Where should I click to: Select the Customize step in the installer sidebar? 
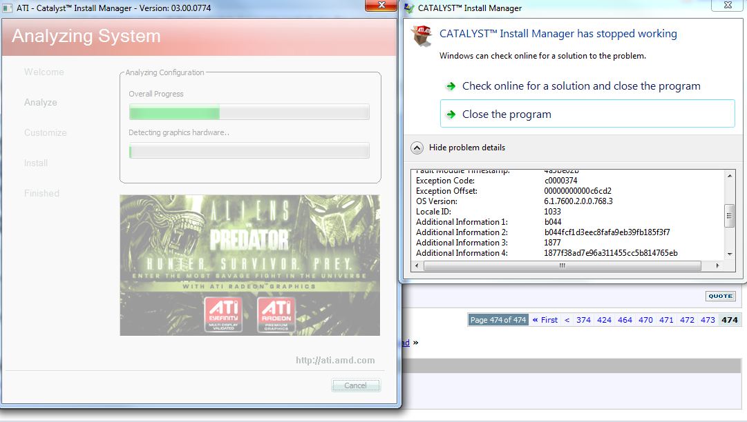coord(45,133)
